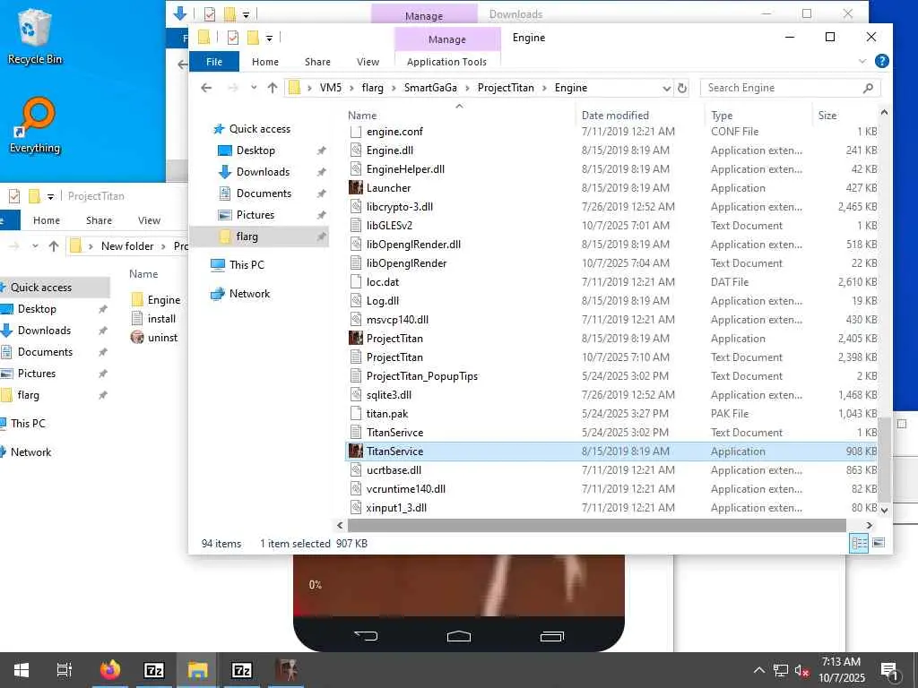The image size is (918, 688).
Task: Expand the VM5 breadcrumb chevron
Action: click(x=351, y=88)
